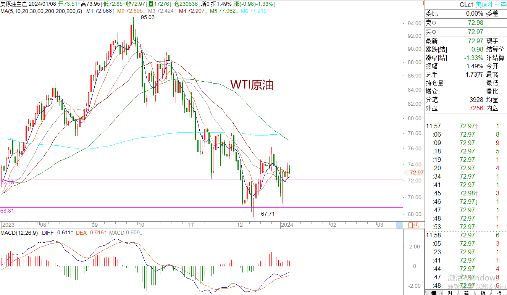Click the 12 month marker on time axis
507x295 pixels.
point(239,225)
